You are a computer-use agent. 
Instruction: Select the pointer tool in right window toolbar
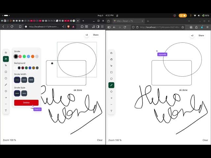[x=111, y=66]
